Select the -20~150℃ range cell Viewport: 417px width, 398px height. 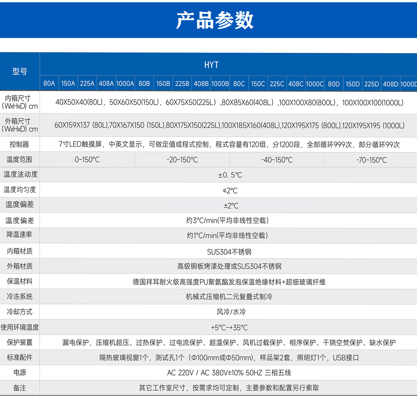[x=182, y=160]
